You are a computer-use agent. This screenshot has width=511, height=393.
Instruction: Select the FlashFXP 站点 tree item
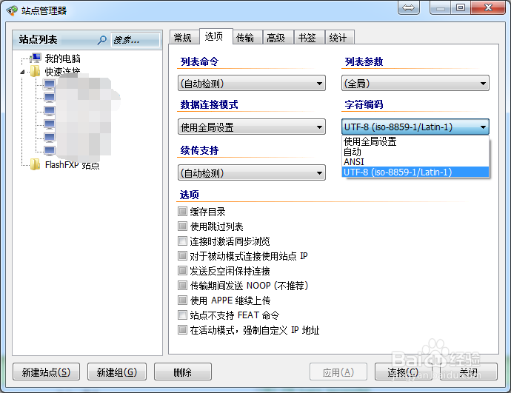pos(72,165)
